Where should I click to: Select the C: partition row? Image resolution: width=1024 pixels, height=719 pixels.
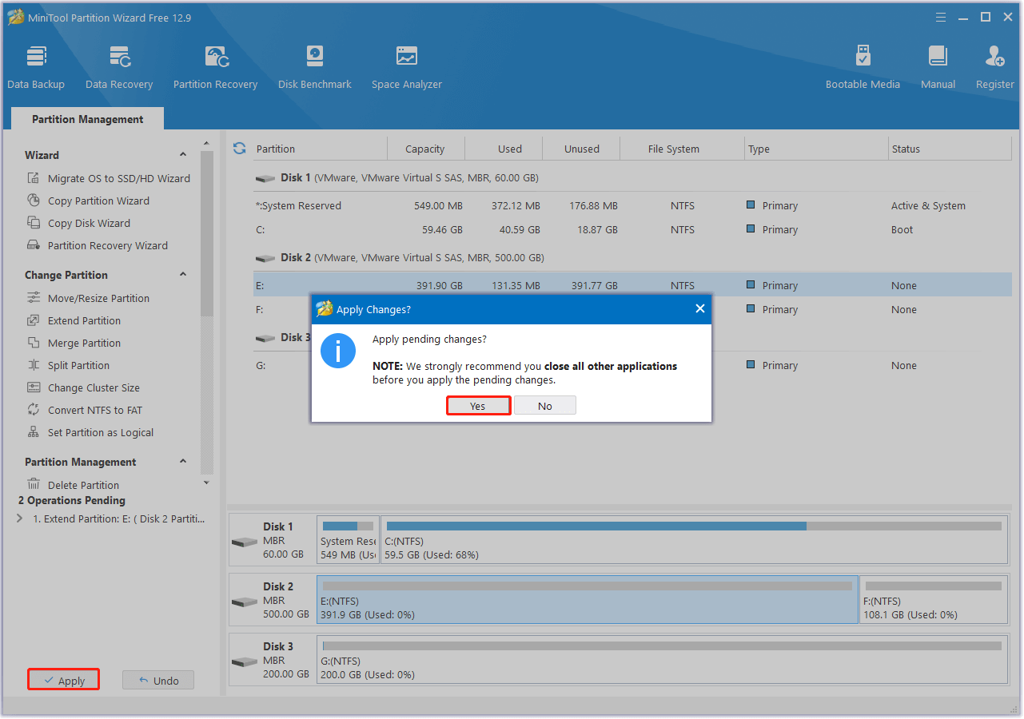[x=632, y=229]
